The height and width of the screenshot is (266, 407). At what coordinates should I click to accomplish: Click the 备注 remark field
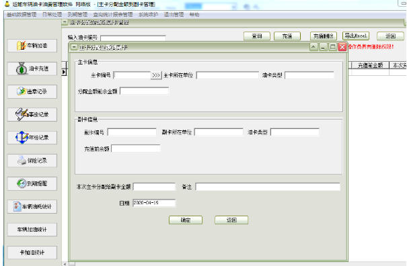268,187
